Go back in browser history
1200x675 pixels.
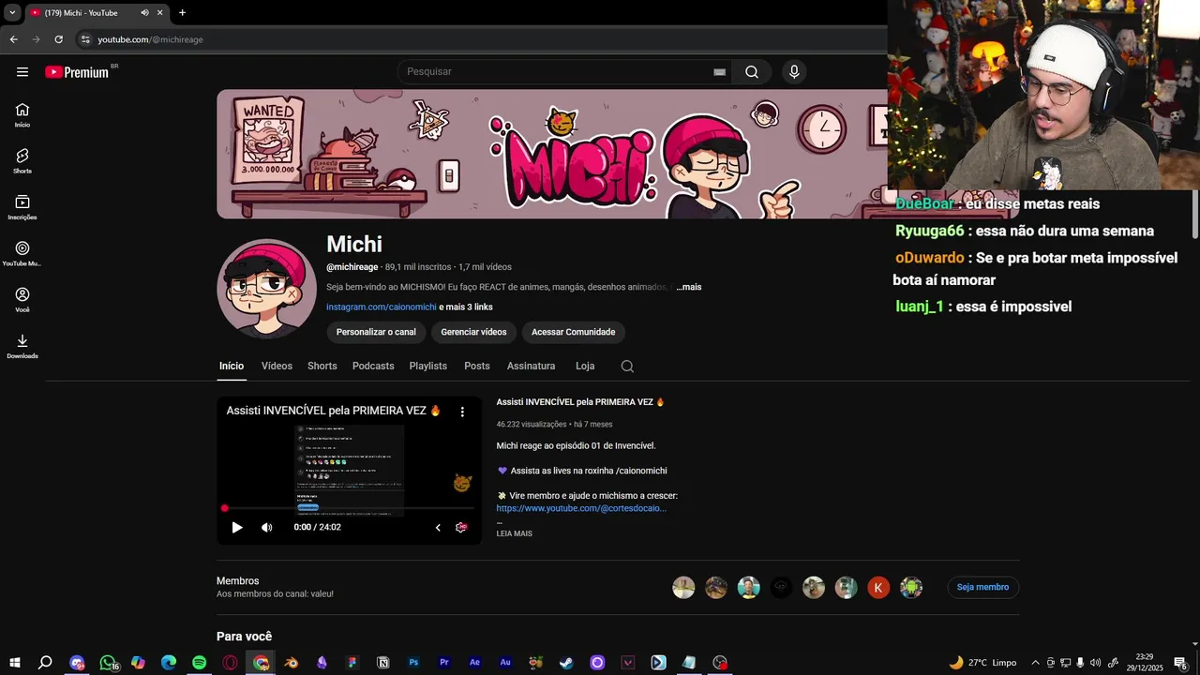point(13,39)
